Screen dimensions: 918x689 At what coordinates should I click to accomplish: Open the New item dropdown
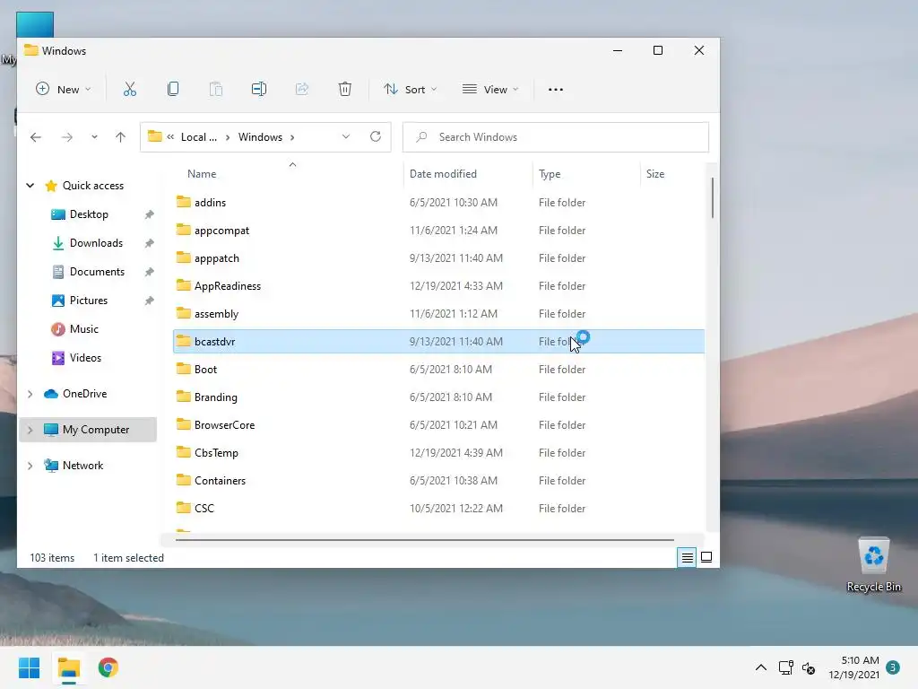[64, 89]
